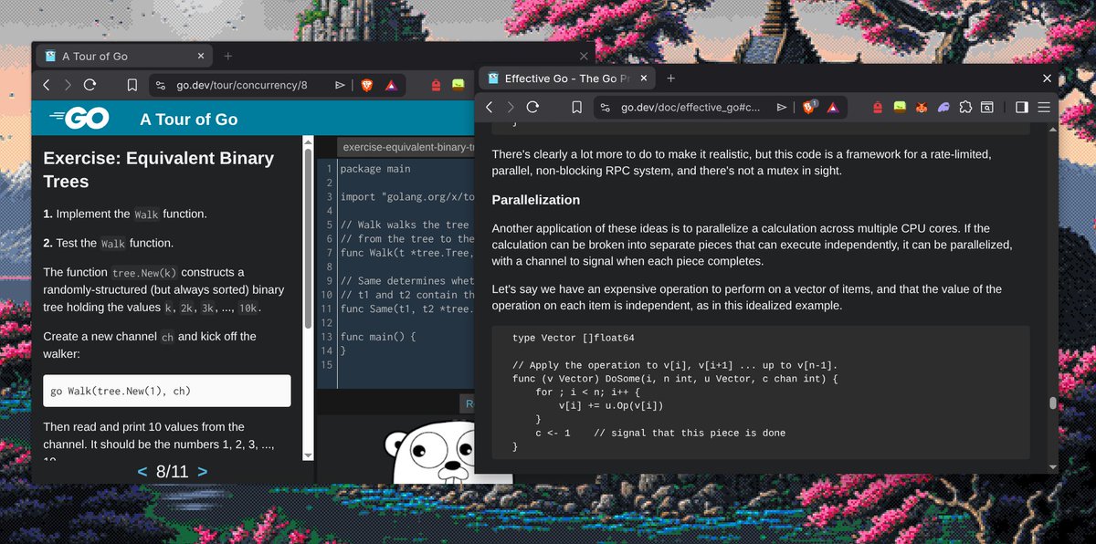Click 'func main() {' line in editor
The image size is (1096, 544).
(378, 337)
